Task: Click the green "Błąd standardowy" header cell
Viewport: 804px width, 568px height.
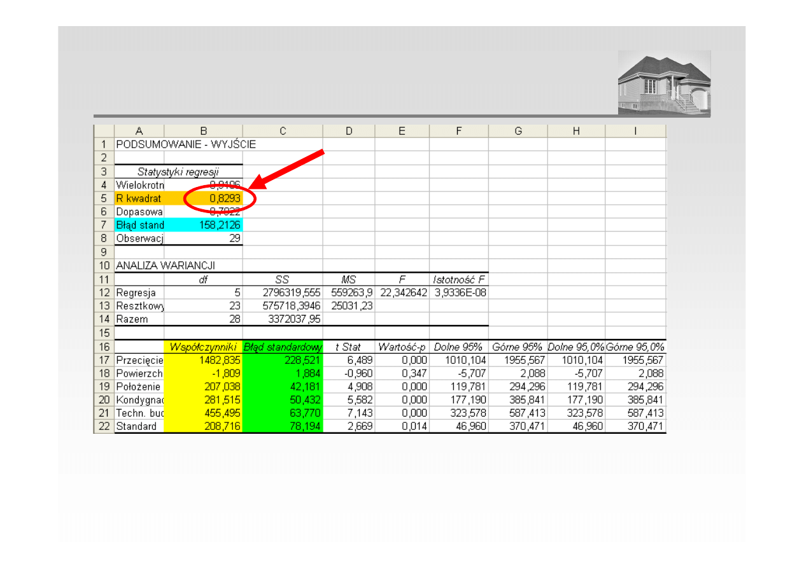Action: (283, 347)
